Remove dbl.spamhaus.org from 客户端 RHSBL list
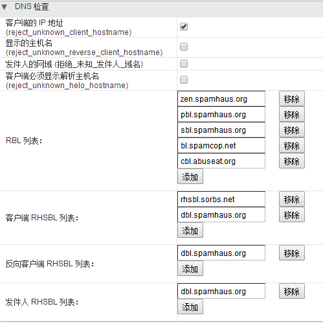This screenshot has height=324, width=323. tap(292, 215)
